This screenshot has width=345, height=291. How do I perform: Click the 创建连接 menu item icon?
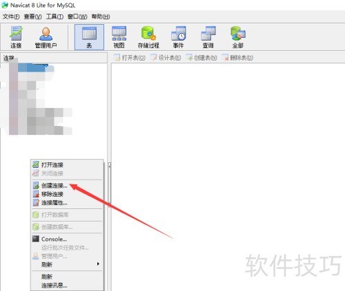point(36,186)
